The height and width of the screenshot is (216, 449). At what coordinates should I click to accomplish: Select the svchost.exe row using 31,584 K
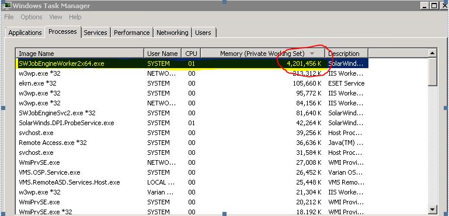[192, 153]
